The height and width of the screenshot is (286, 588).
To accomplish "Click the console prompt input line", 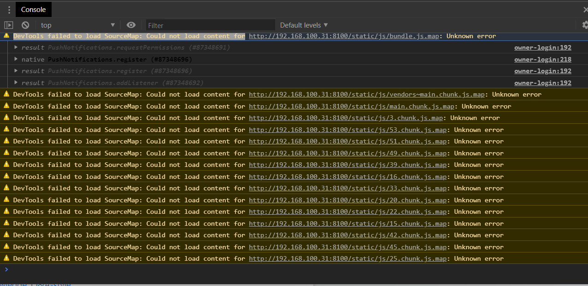I will pyautogui.click(x=295, y=269).
